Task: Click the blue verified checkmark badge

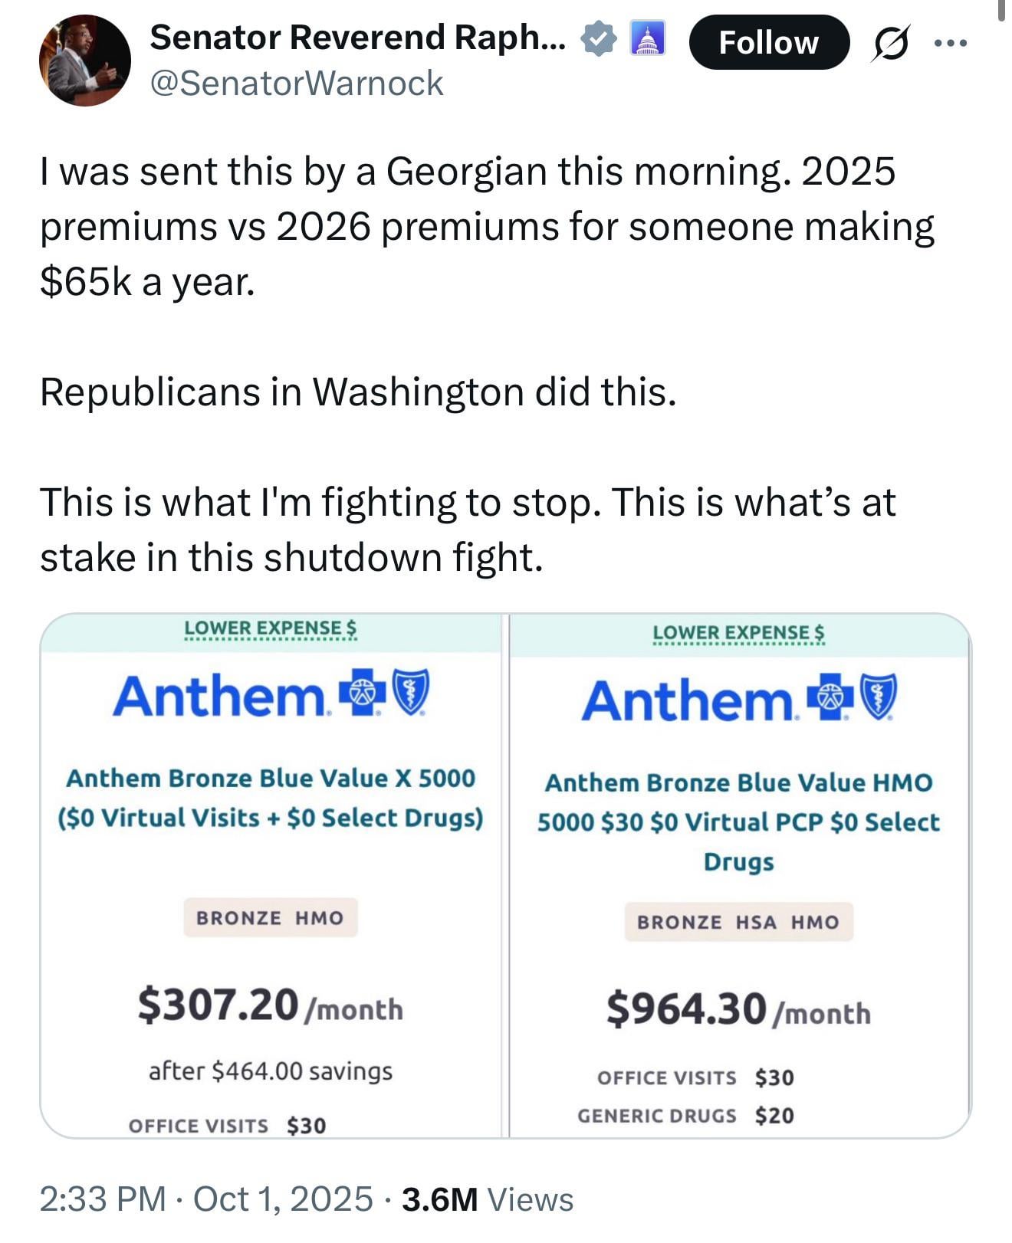Action: click(x=599, y=39)
